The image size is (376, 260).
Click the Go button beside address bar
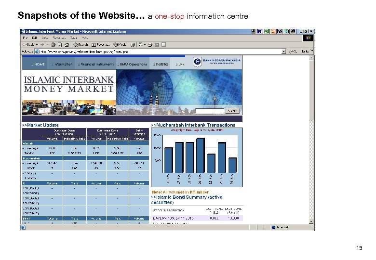[x=293, y=51]
